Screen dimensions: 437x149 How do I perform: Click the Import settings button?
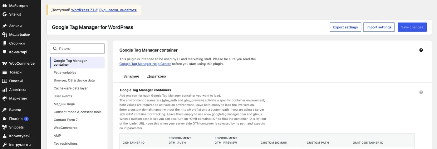[x=379, y=27]
